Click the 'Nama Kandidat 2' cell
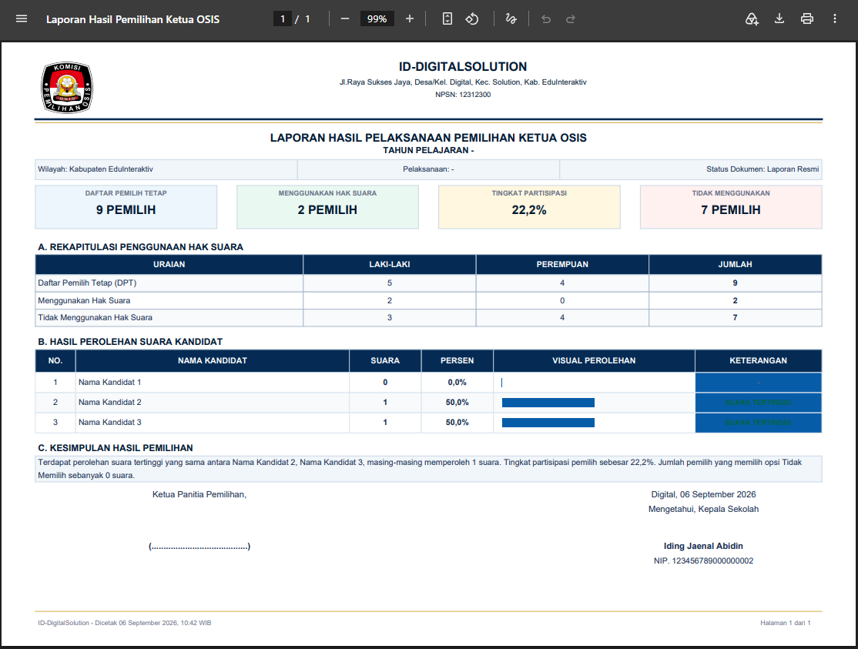This screenshot has height=649, width=858. click(x=213, y=403)
